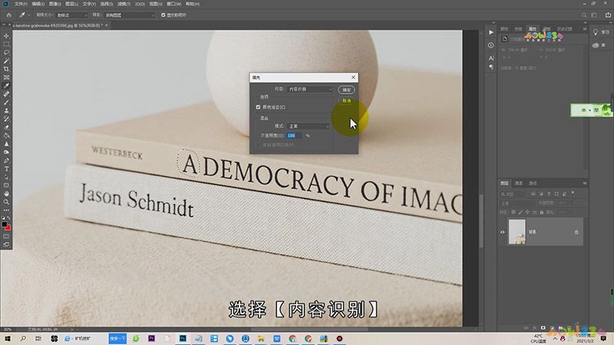
Task: Toggle the Show Sampling Ring checkbox
Action: 163,15
